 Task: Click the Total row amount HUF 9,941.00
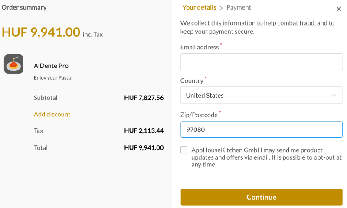144,148
